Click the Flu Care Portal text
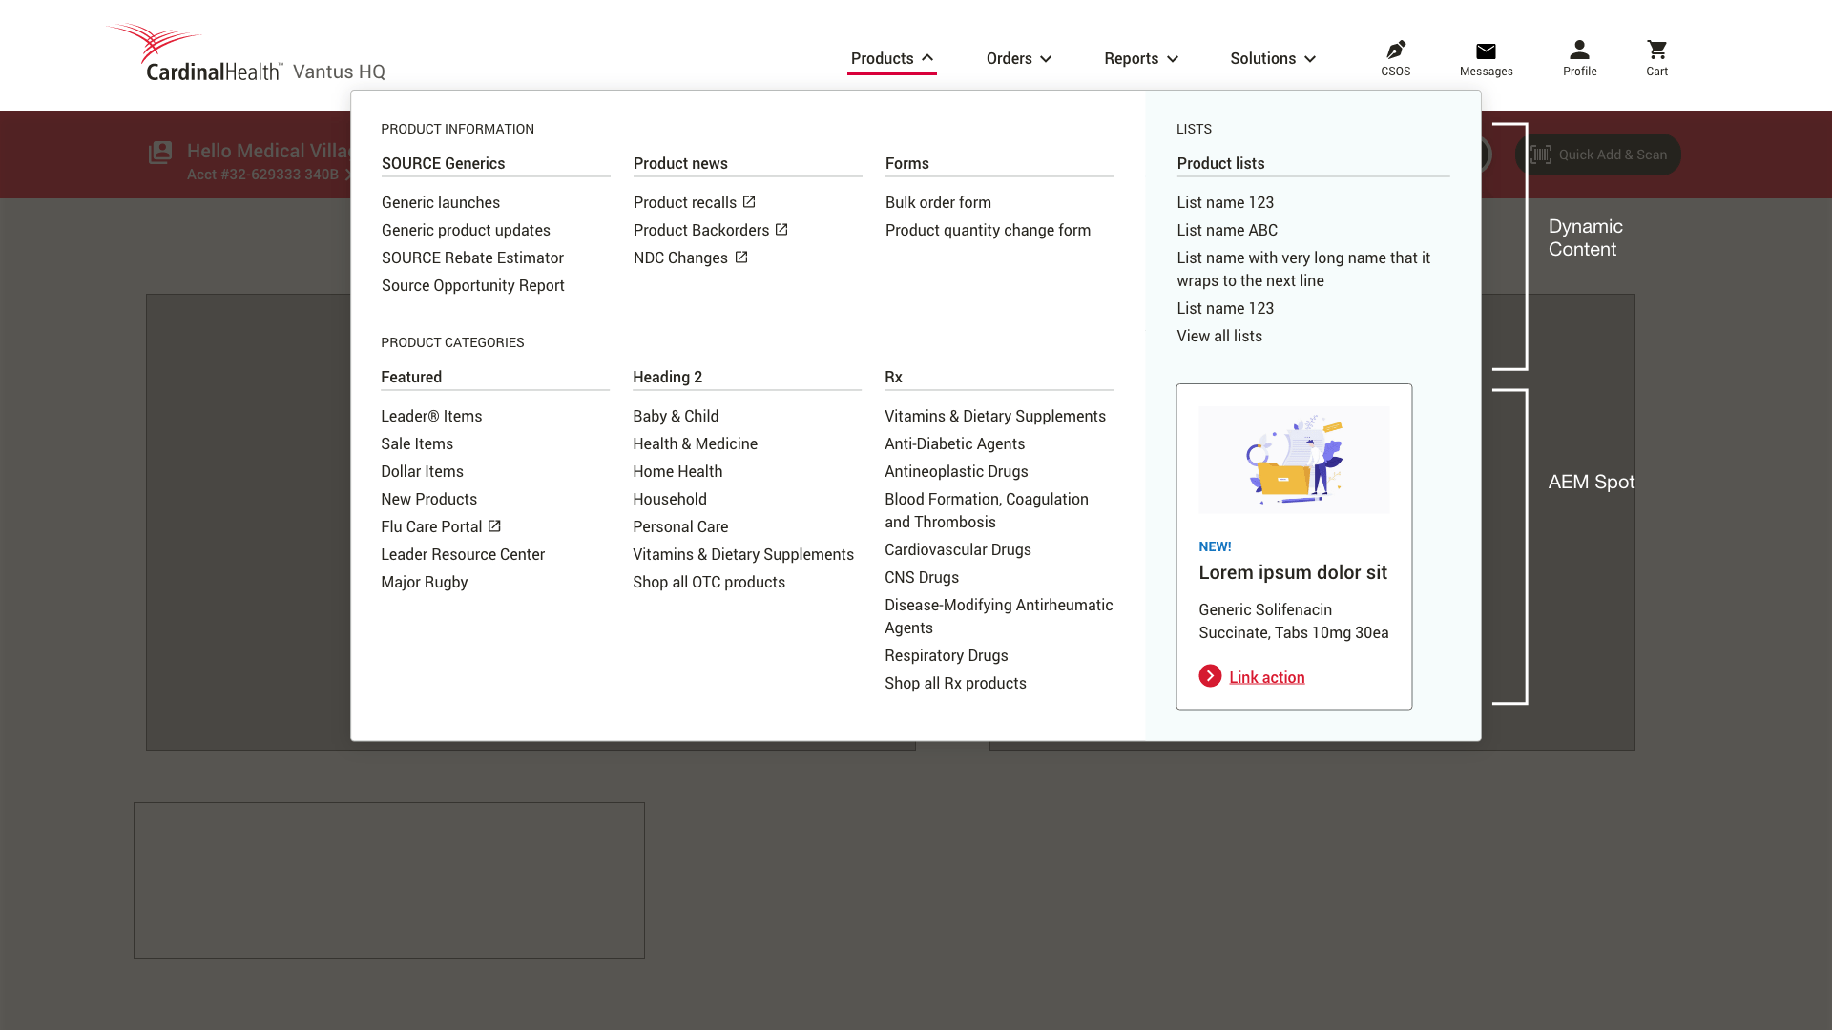Viewport: 1832px width, 1030px height. point(431,526)
